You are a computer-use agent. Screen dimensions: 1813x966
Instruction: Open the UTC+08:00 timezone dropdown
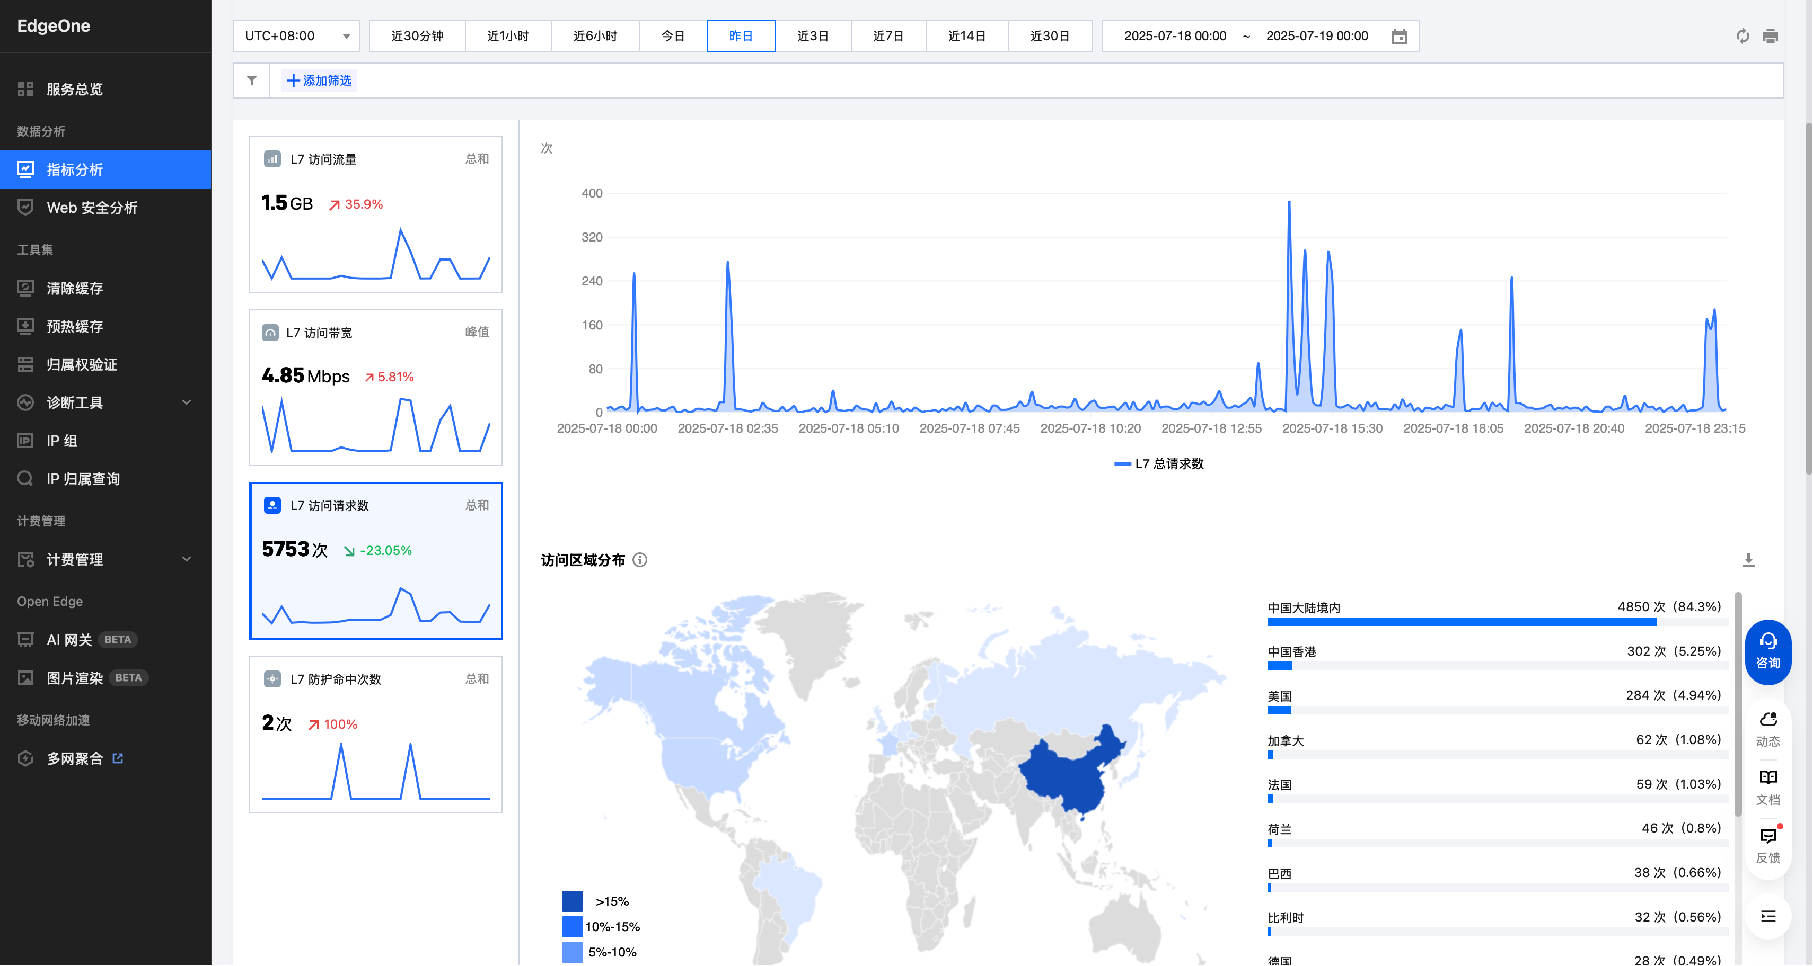296,36
